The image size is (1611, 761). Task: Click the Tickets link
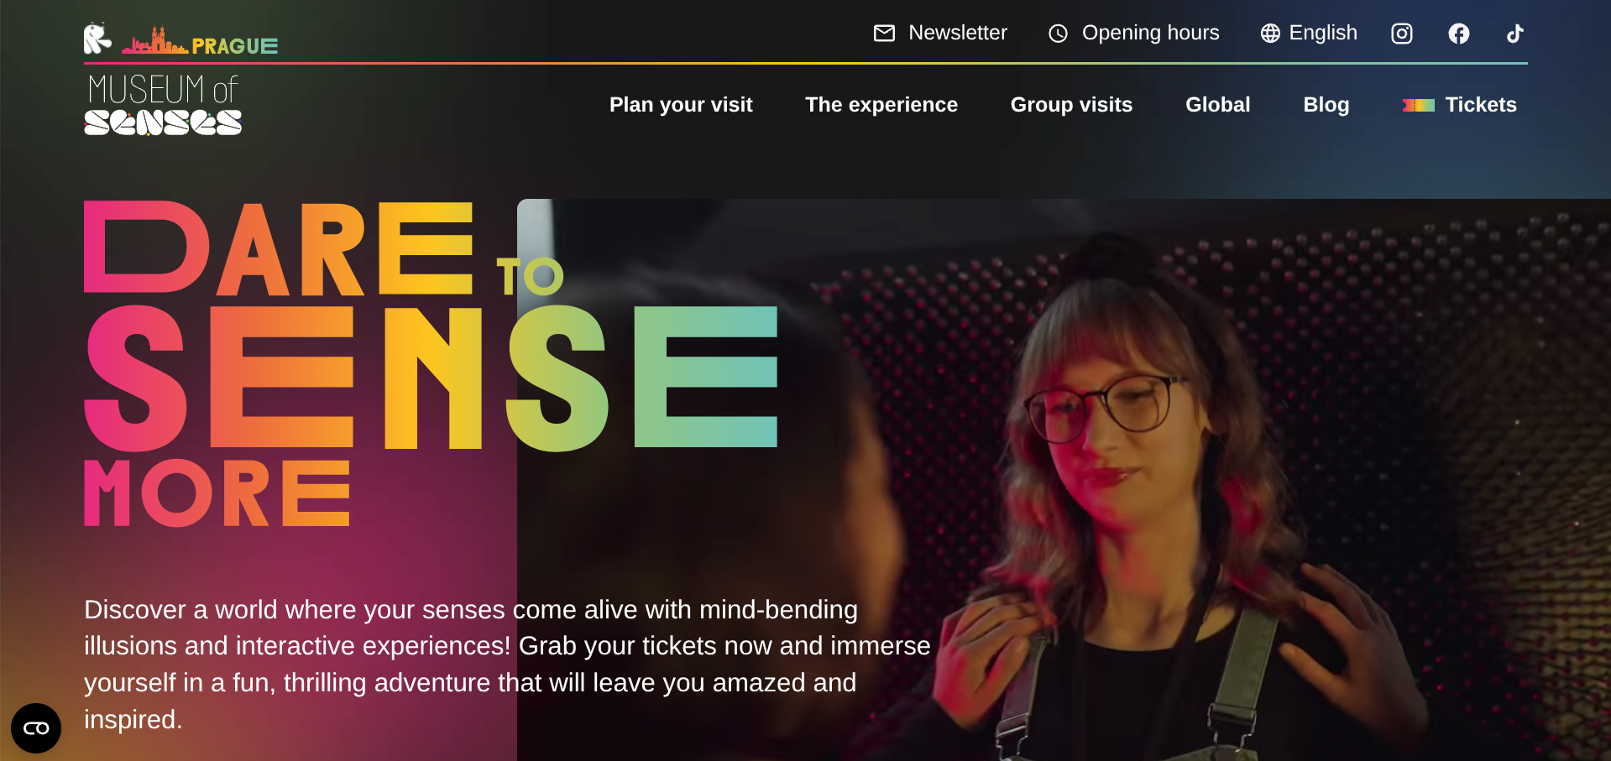1481,105
